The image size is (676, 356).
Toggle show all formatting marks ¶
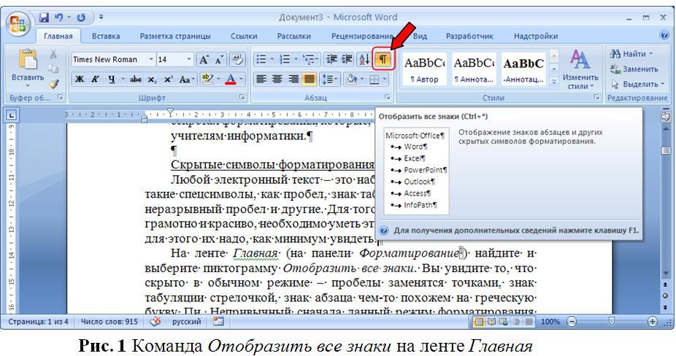[x=383, y=60]
